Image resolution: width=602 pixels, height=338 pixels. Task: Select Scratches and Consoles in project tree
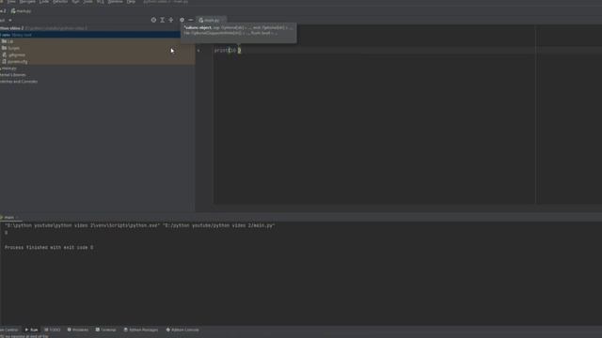pos(19,82)
